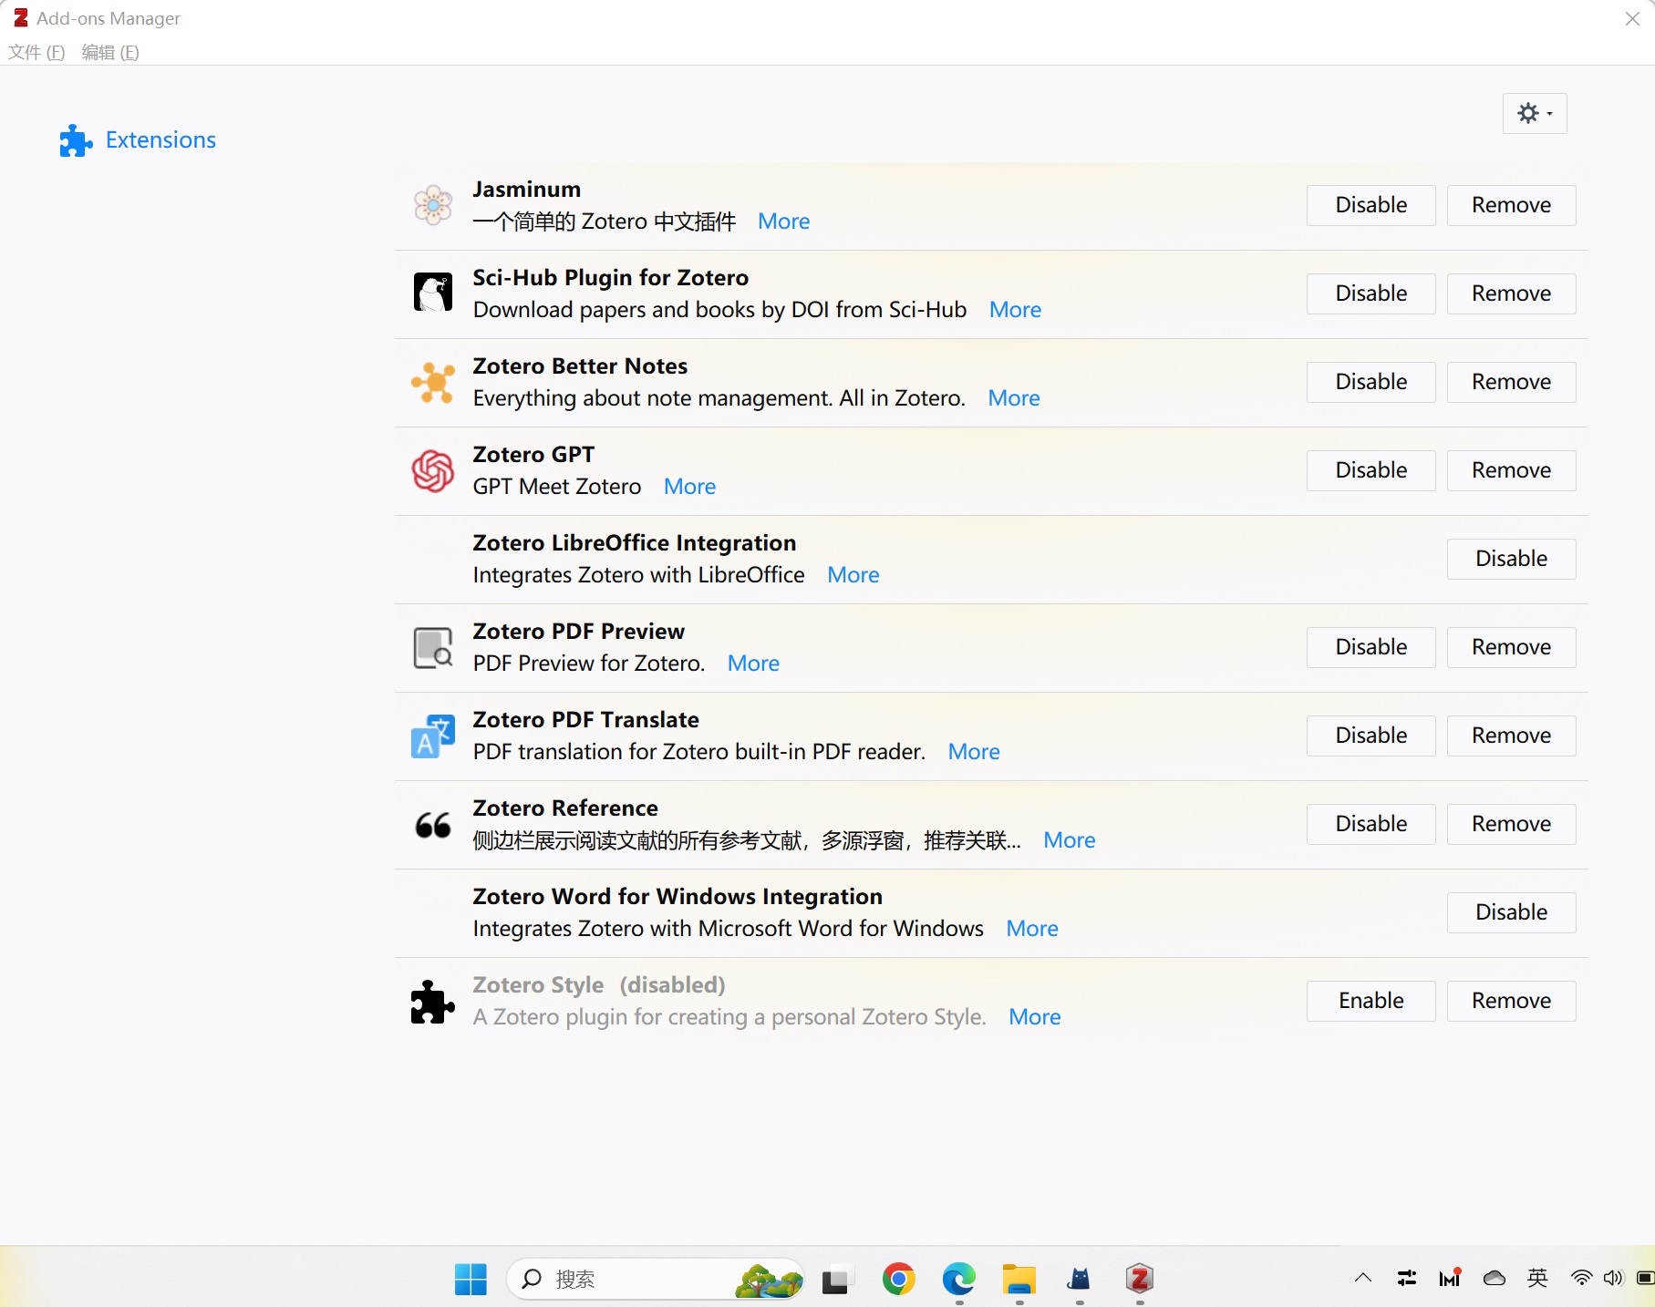
Task: Show hidden system tray icons
Action: point(1362,1278)
